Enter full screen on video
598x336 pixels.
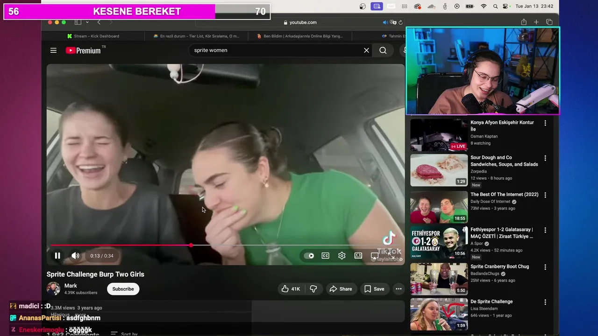pos(391,256)
